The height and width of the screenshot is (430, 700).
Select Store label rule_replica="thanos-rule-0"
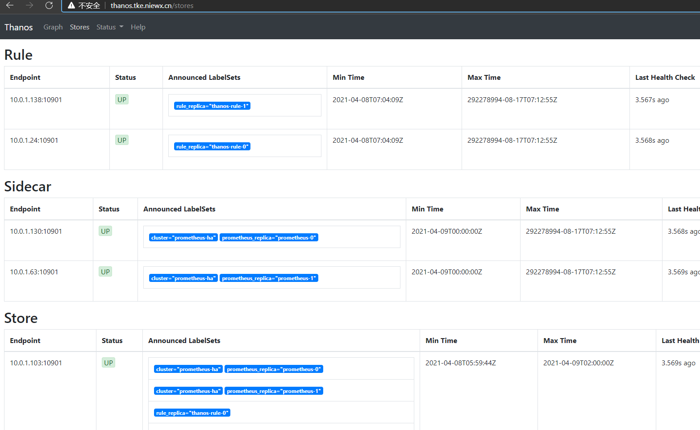point(192,413)
